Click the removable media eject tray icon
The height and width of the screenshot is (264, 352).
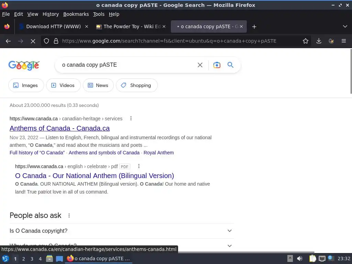[x=290, y=258]
